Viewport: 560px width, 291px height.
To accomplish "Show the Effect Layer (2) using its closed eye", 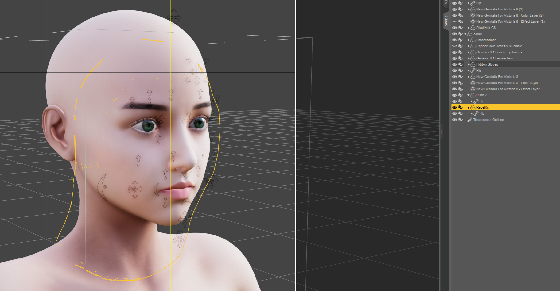I will (454, 21).
